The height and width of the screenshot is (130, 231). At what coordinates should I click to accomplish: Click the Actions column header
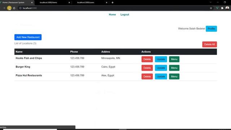click(x=146, y=52)
